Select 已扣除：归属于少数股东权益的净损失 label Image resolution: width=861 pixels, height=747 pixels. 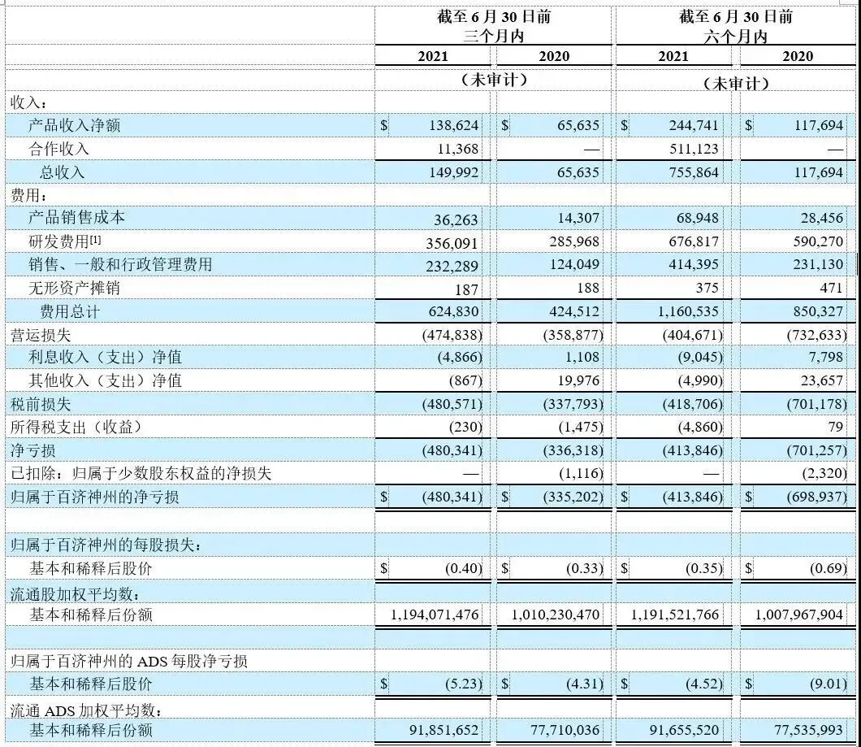(141, 473)
